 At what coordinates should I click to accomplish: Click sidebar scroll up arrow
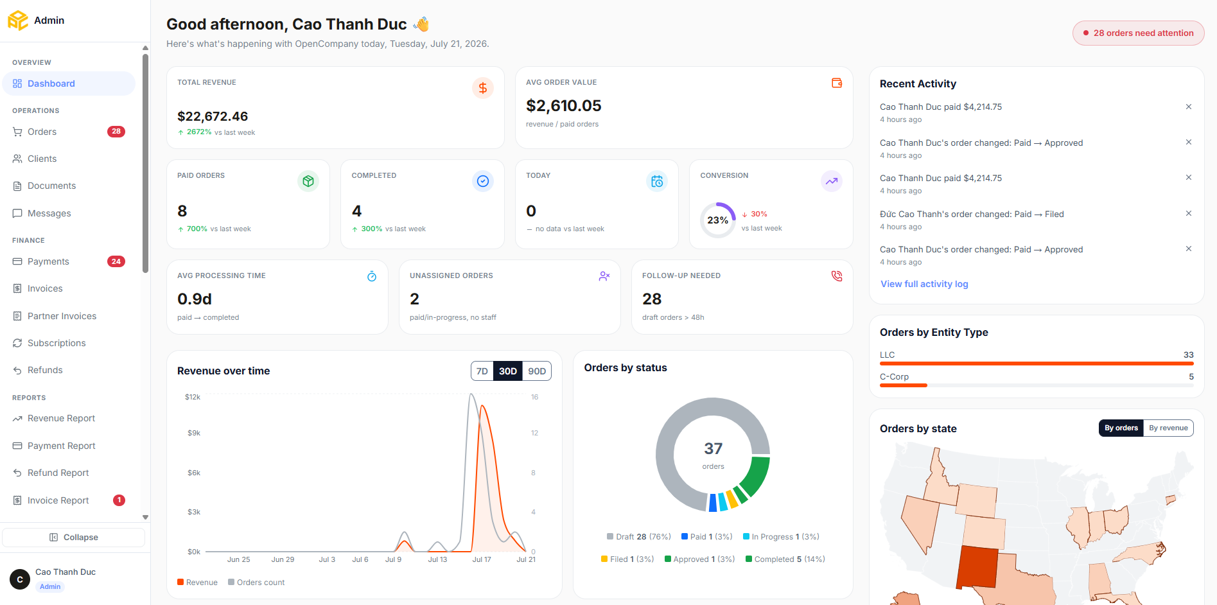pos(145,48)
